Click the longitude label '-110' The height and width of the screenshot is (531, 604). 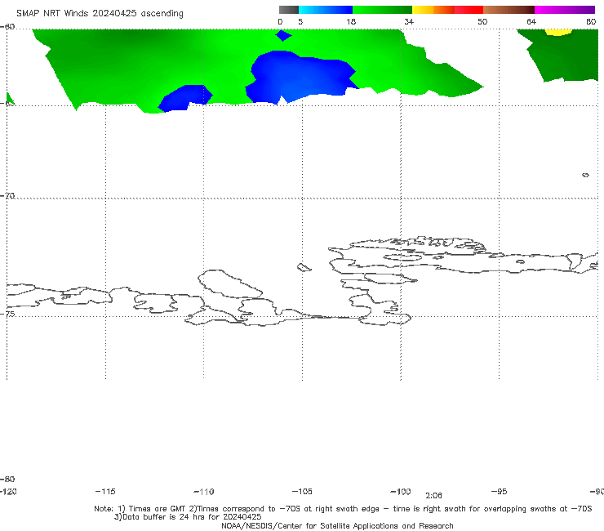pos(204,492)
